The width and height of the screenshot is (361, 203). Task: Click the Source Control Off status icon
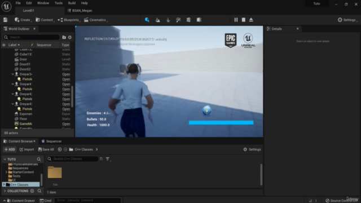coord(327,201)
